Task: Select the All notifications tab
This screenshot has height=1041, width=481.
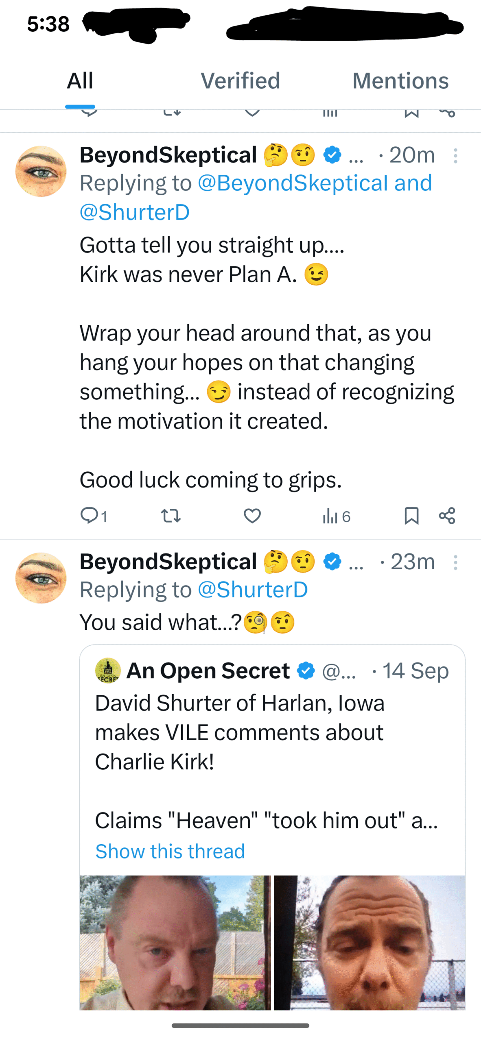Action: (x=80, y=81)
